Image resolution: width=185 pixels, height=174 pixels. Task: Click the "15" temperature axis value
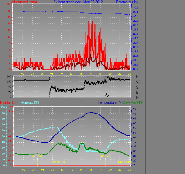pos(134,165)
